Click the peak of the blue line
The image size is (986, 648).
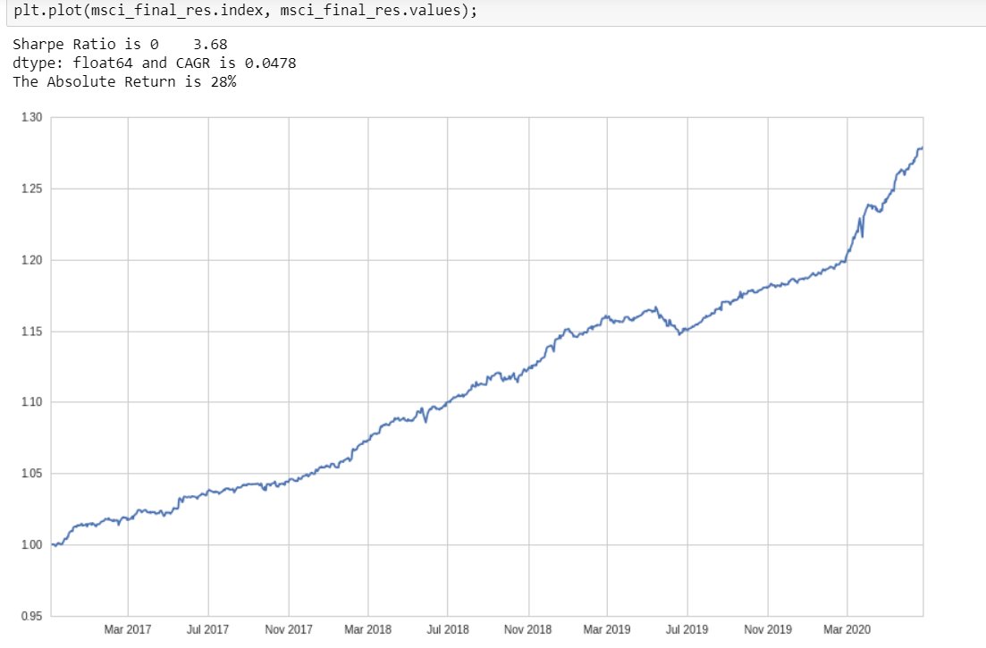tap(921, 149)
